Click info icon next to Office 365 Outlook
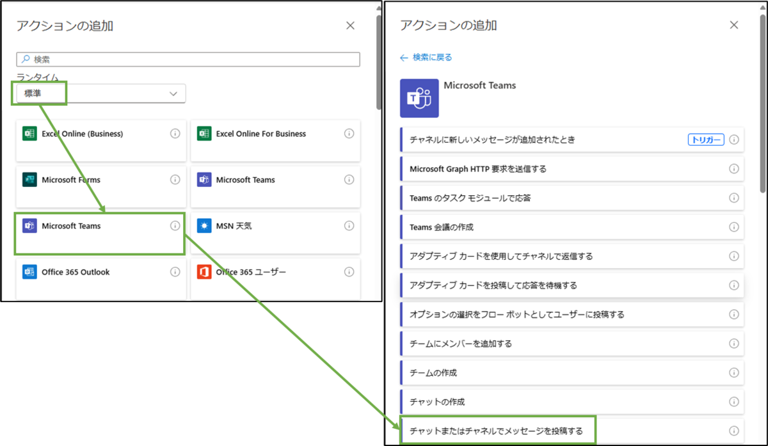Viewport: 768px width, 446px height. click(x=175, y=272)
